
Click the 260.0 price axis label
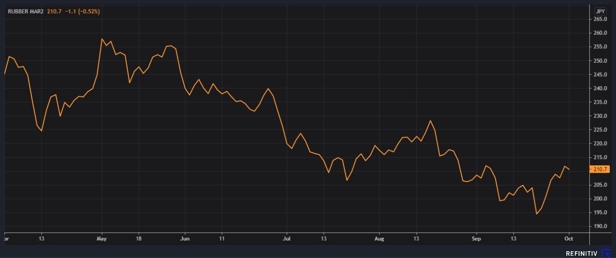point(601,33)
